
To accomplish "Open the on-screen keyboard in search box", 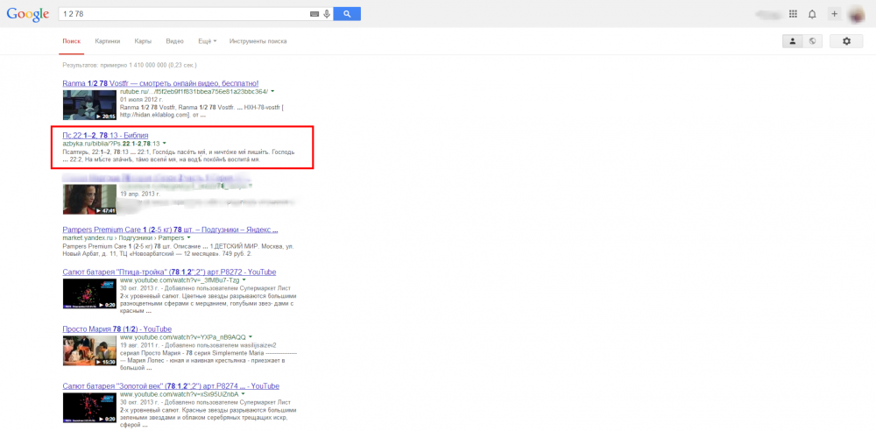I will point(314,14).
